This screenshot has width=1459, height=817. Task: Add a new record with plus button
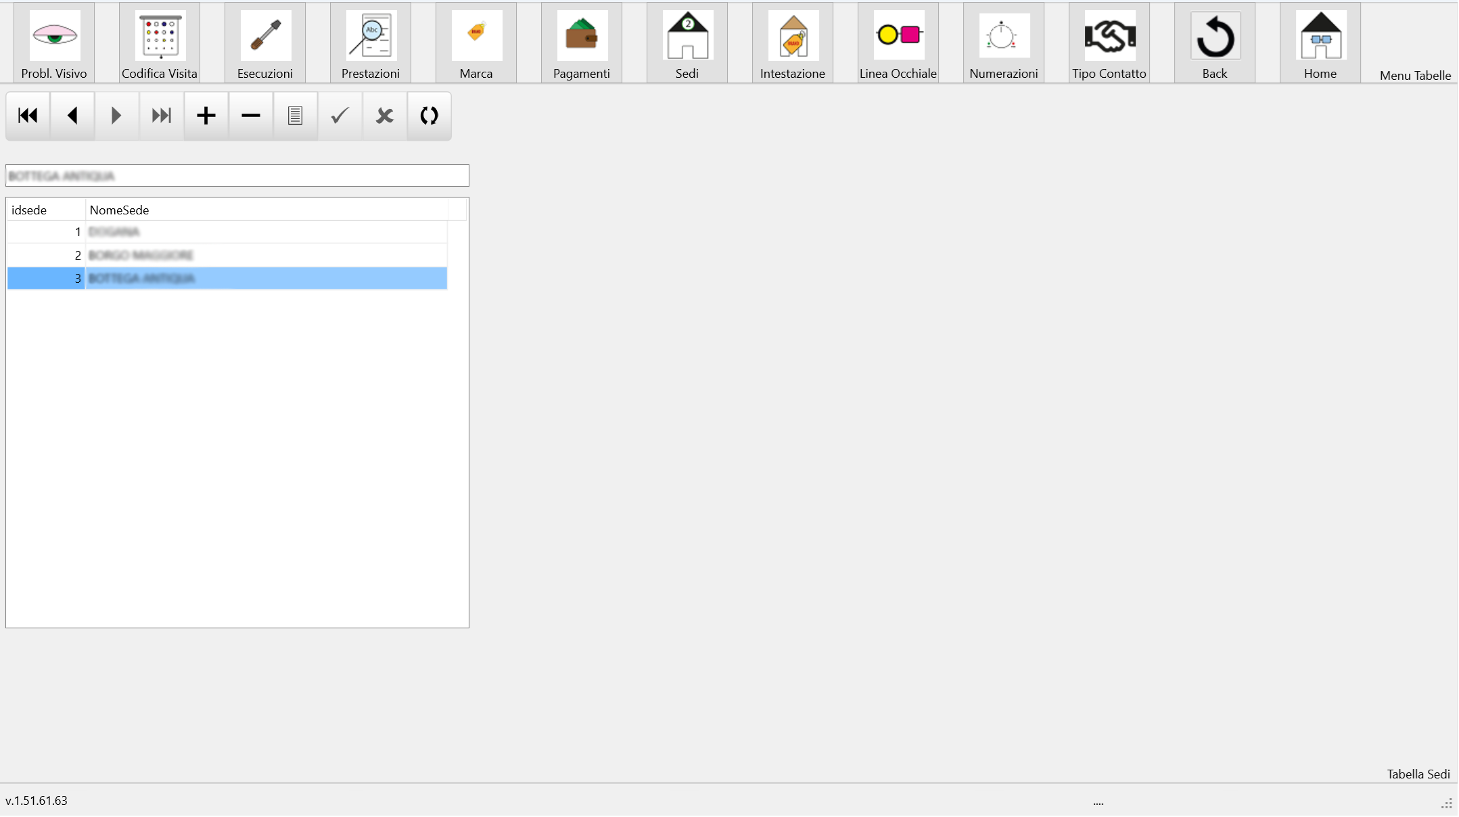pyautogui.click(x=206, y=116)
